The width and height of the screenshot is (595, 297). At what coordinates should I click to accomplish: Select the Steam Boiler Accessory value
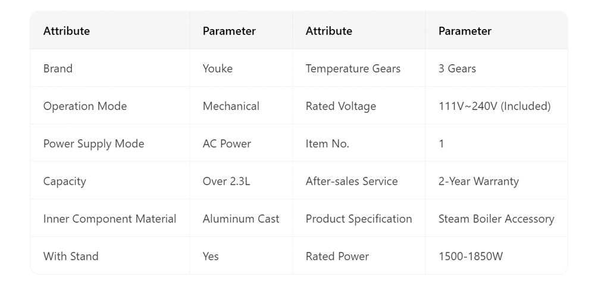[x=496, y=219]
